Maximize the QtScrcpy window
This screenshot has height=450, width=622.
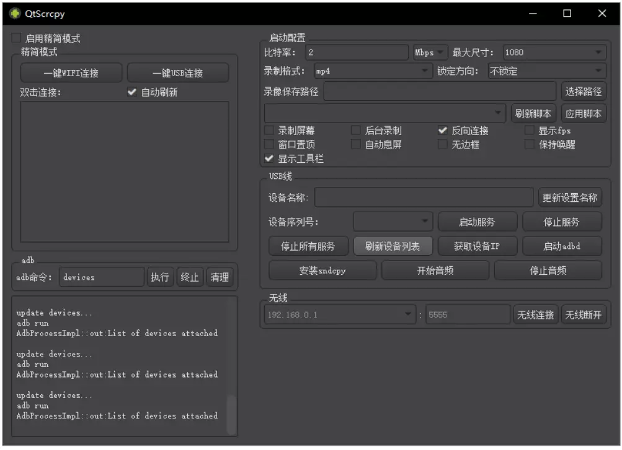[567, 14]
